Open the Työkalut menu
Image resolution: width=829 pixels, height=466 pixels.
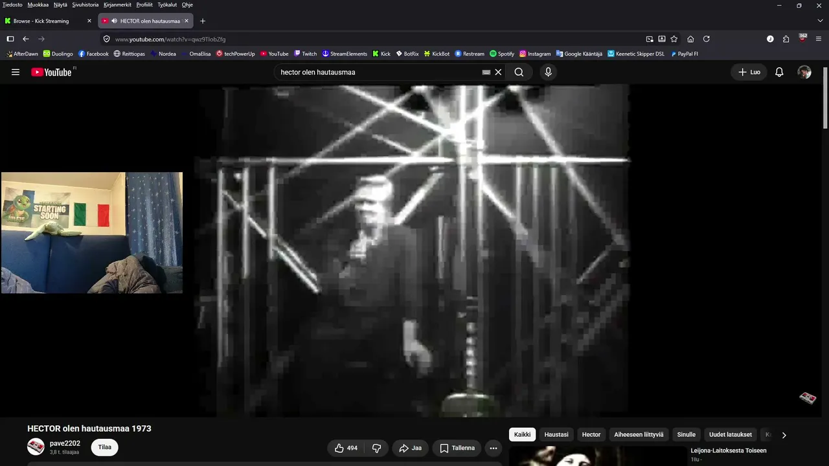point(167,5)
